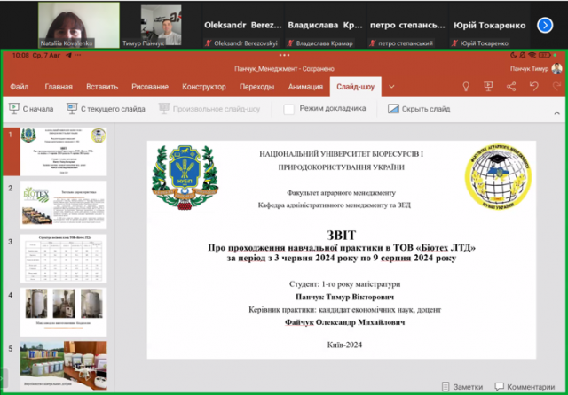Open the Заметки notes pane
This screenshot has height=395, width=568.
pyautogui.click(x=462, y=387)
